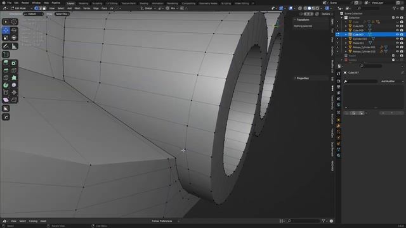Toggle X-ray view
The height and width of the screenshot is (228, 406).
tap(300, 8)
